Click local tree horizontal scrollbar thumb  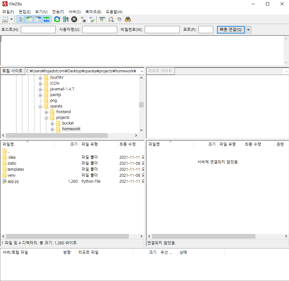point(57,135)
